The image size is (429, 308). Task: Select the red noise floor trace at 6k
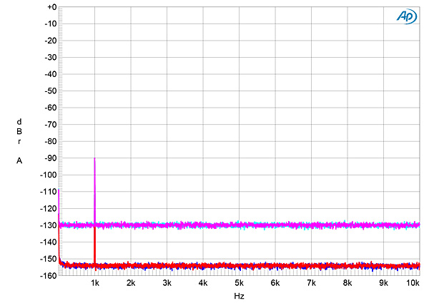275,266
